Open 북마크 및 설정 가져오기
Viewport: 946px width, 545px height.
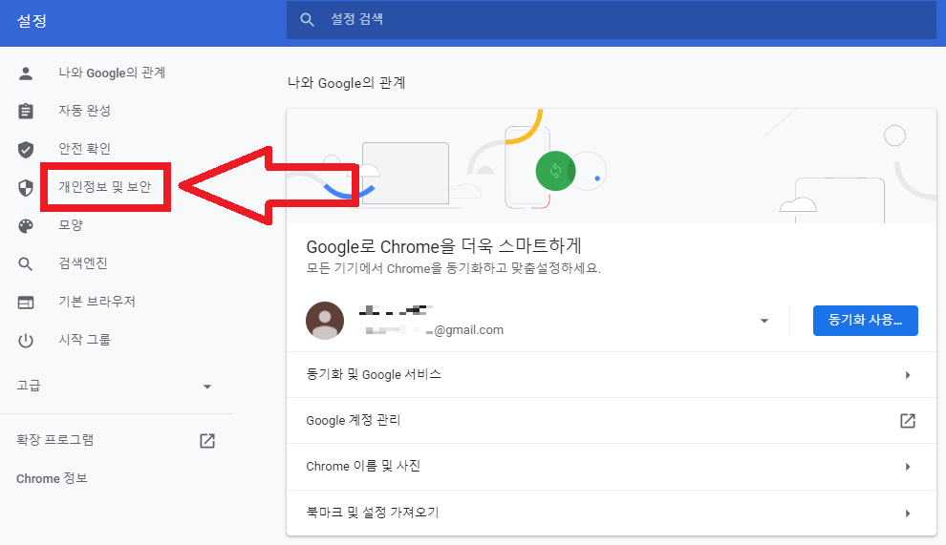tap(612, 513)
